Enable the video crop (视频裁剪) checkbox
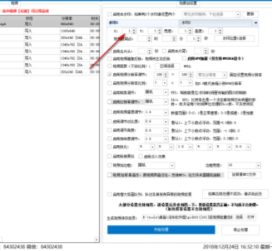Viewport: 272px width, 251px height. coord(109,66)
